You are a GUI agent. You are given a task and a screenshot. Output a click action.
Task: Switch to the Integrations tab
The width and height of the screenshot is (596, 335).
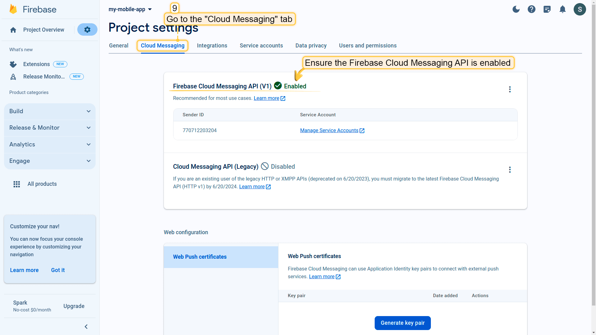[212, 46]
